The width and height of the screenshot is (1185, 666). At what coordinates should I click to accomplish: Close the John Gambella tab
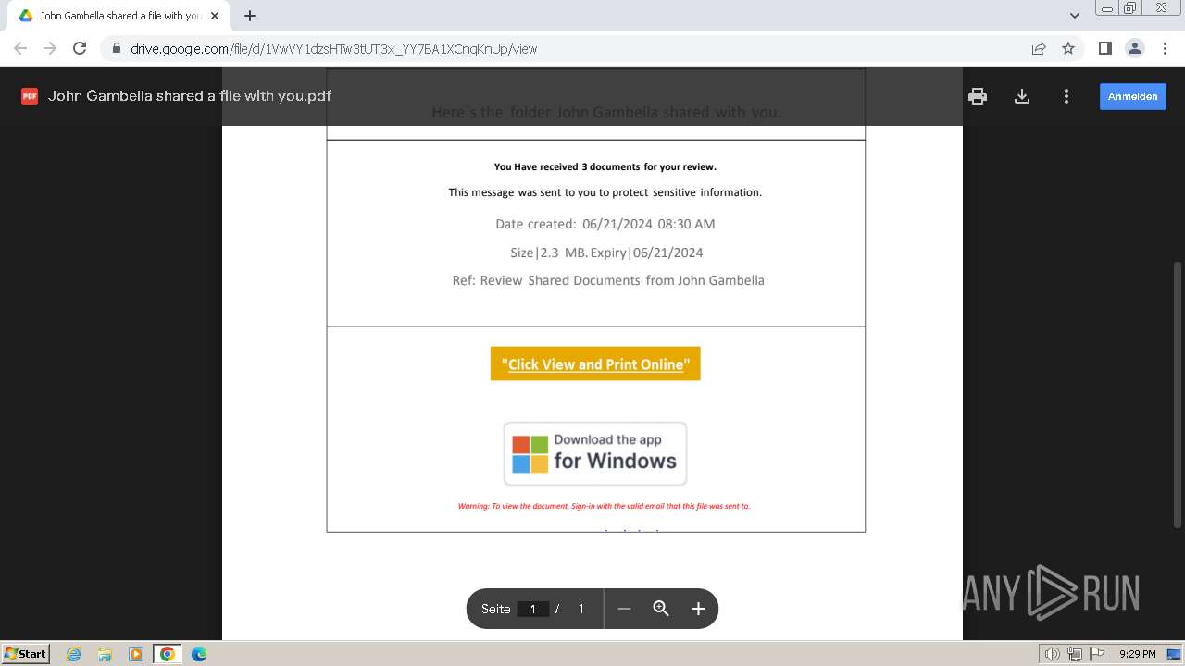pyautogui.click(x=215, y=16)
